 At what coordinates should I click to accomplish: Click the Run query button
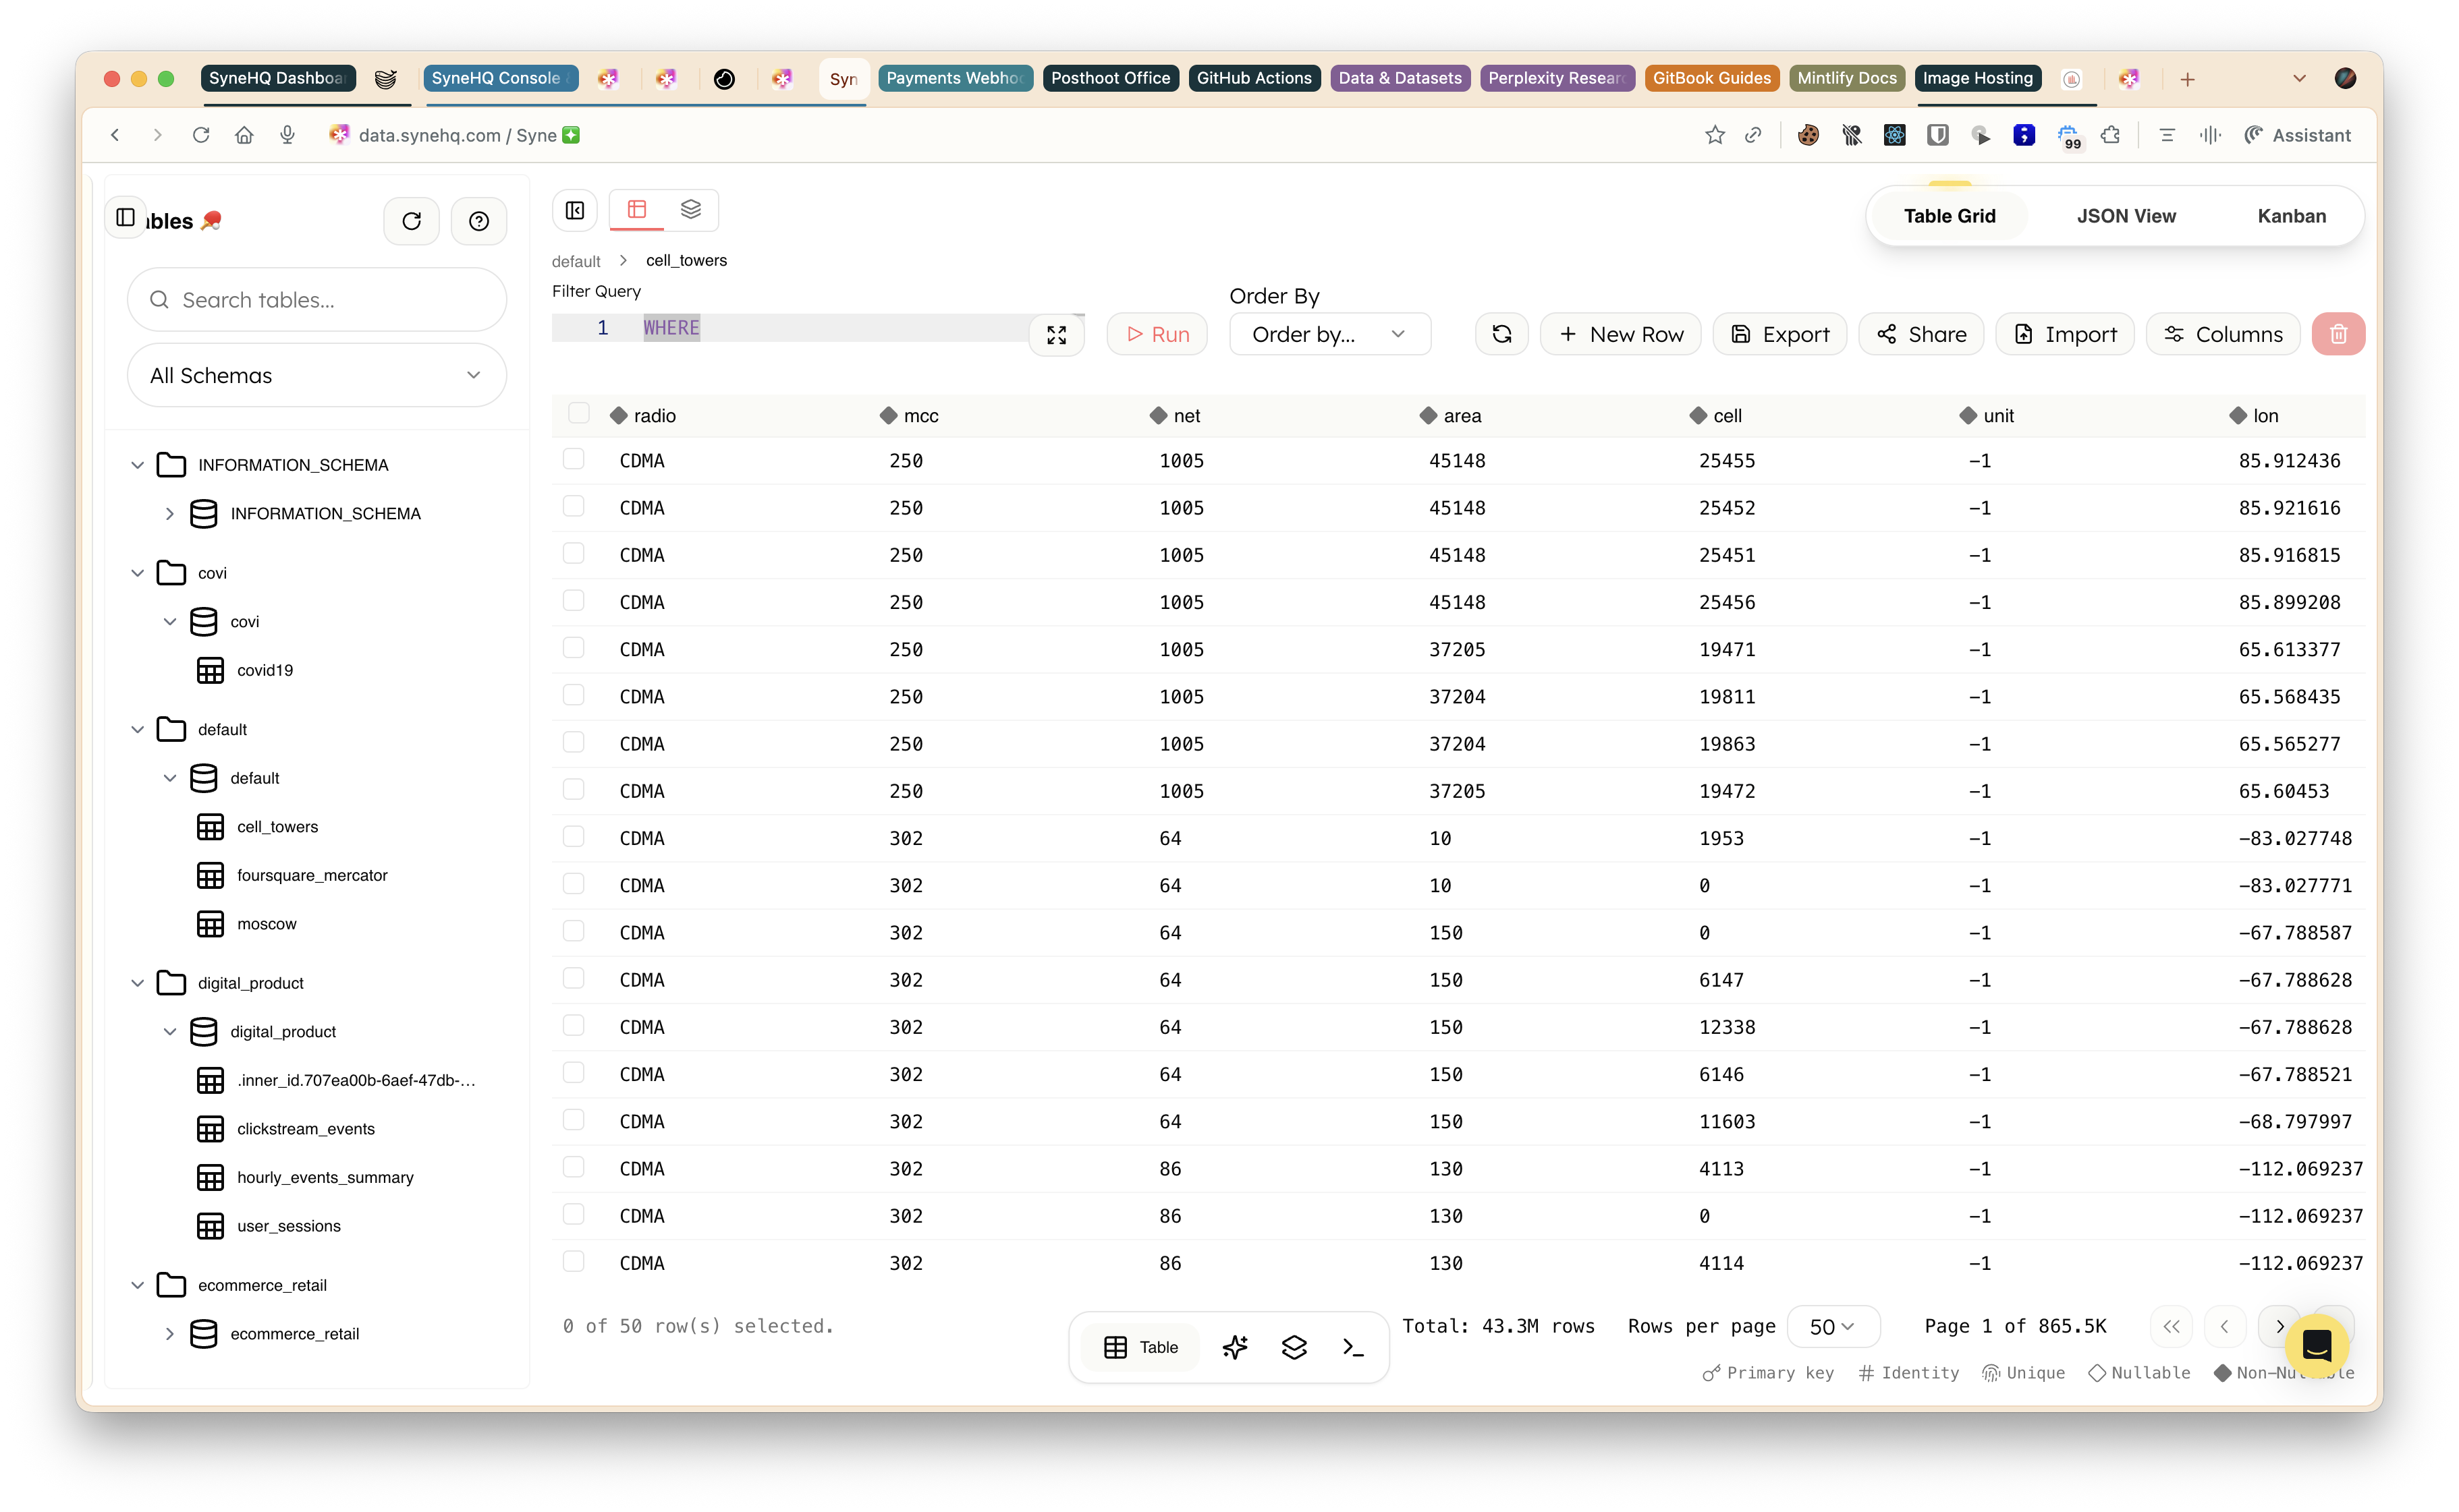pos(1157,334)
